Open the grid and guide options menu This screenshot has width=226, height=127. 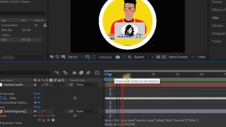tap(88, 57)
